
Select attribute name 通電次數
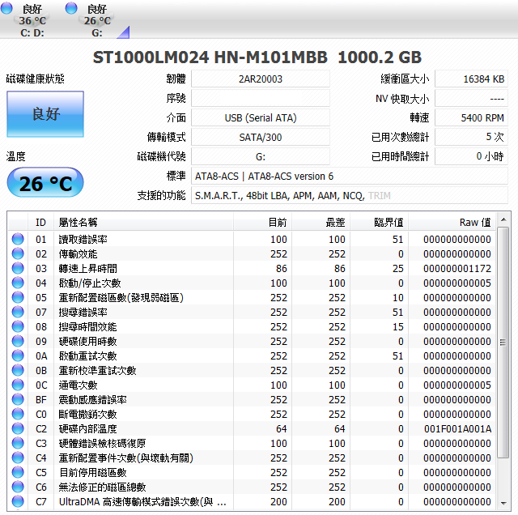coord(78,385)
